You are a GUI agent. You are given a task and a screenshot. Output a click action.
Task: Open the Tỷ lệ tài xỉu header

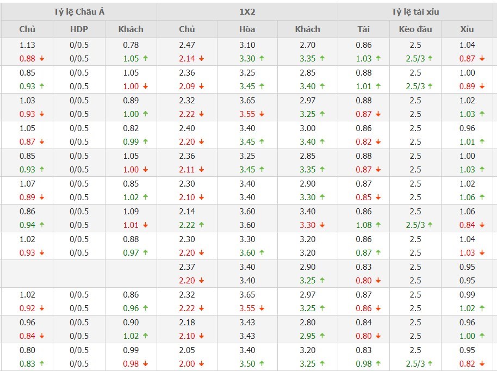[415, 12]
